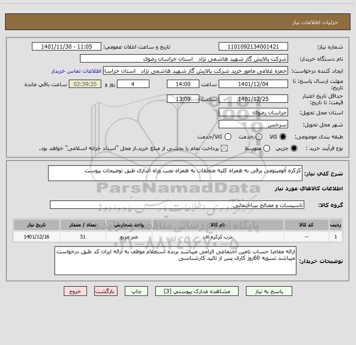Click the جزئیات اطلاعات نیاز header title
Image resolution: width=356 pixels, height=345 pixels.
tap(315, 22)
